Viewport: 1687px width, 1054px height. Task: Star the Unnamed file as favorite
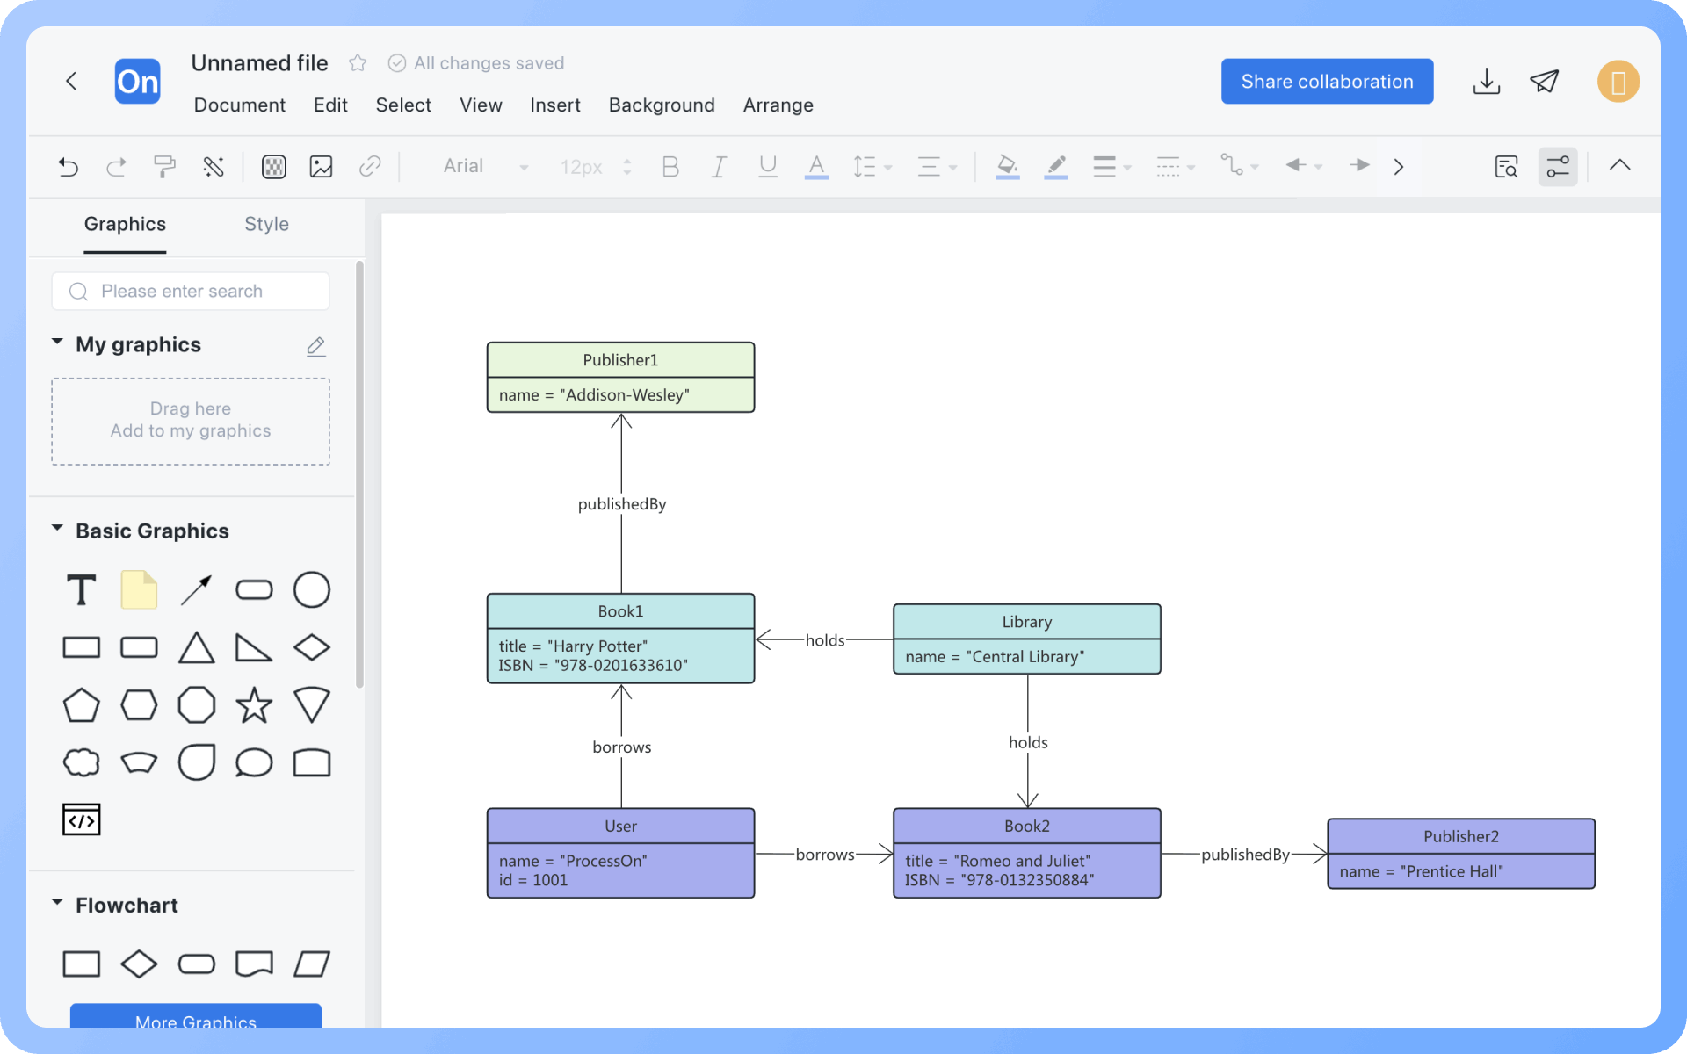(358, 63)
